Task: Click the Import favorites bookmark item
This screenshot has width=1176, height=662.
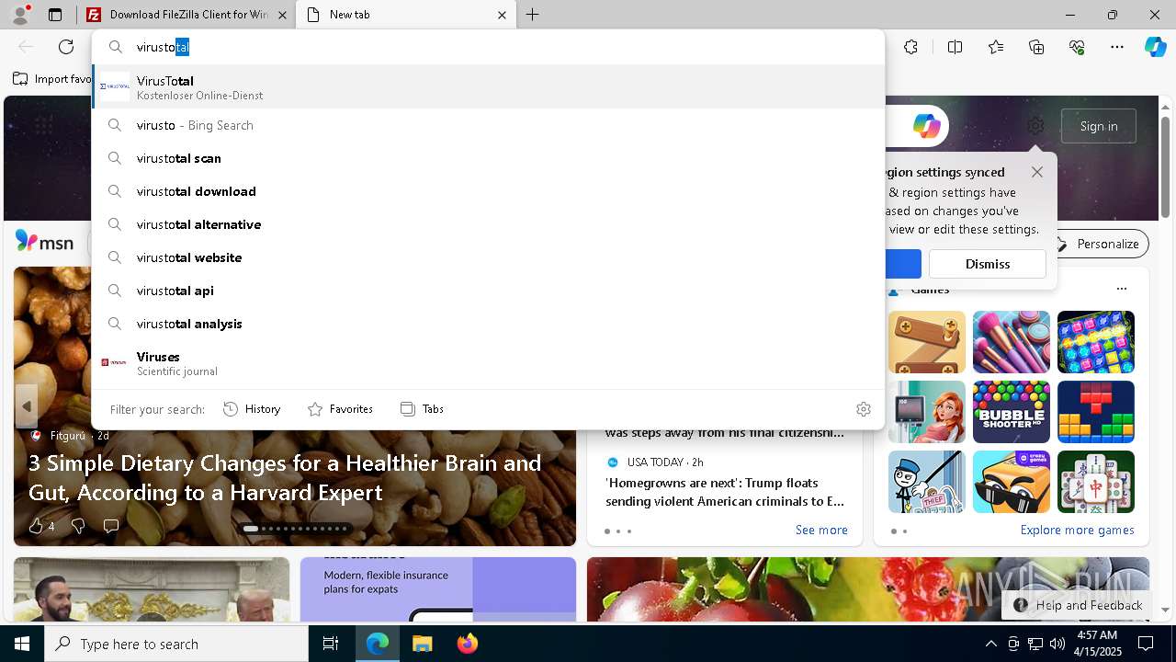Action: (53, 79)
